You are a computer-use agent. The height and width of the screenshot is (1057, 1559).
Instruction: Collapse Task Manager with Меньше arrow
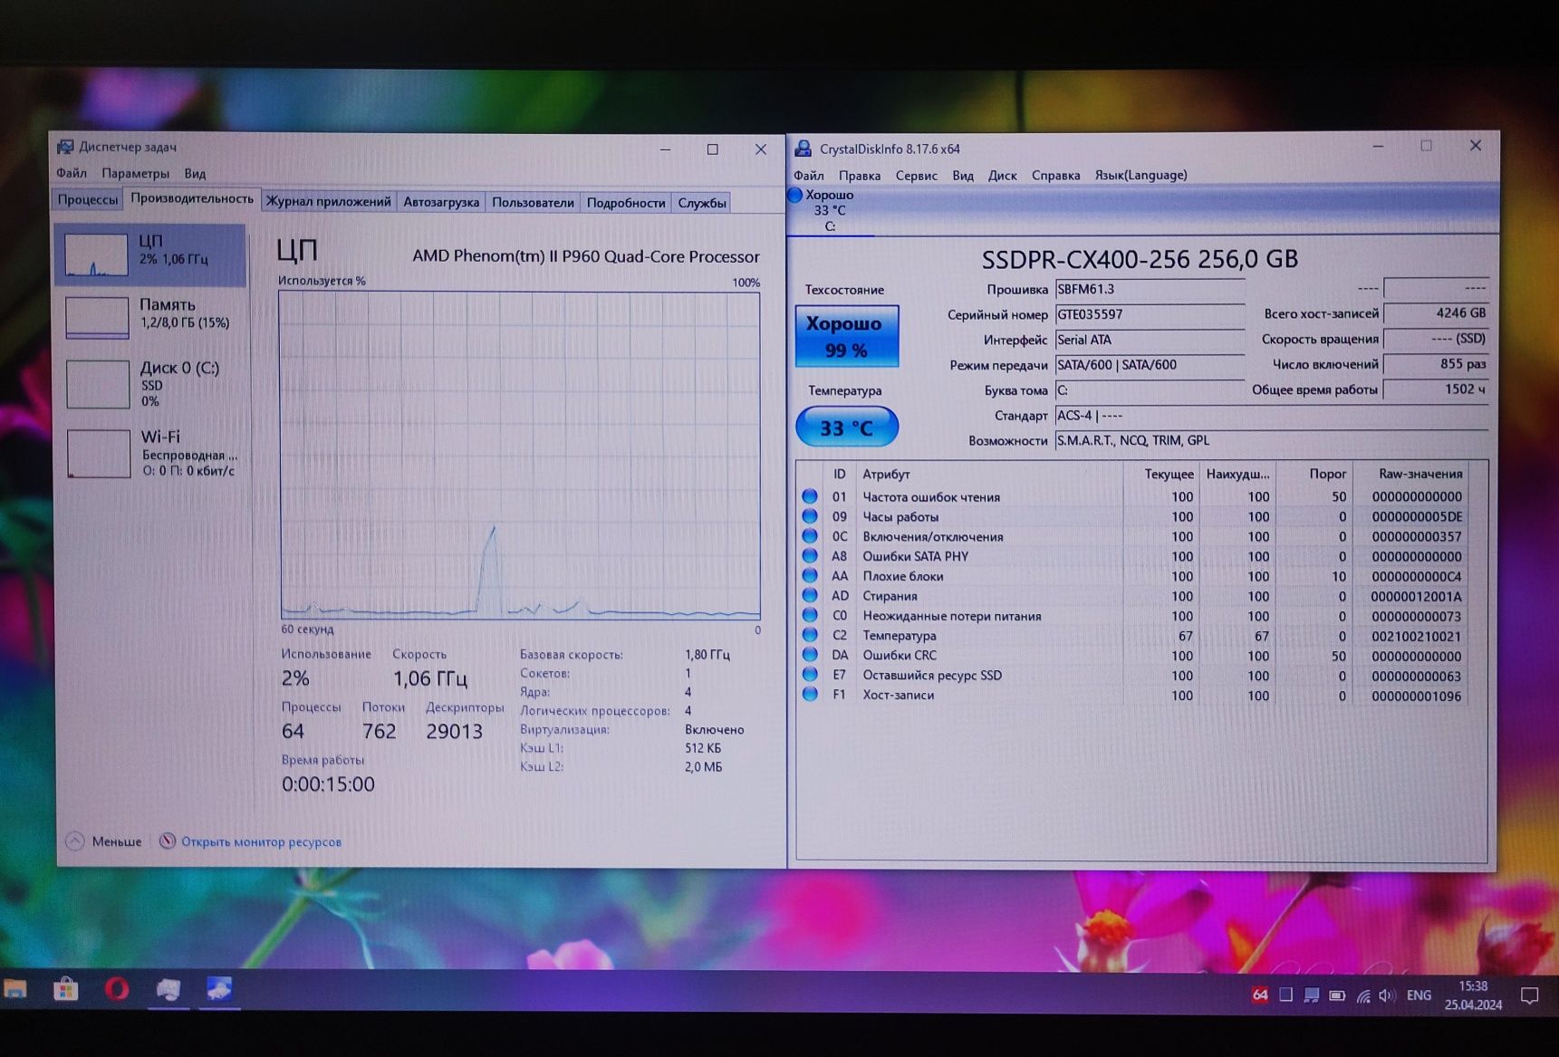tap(104, 841)
